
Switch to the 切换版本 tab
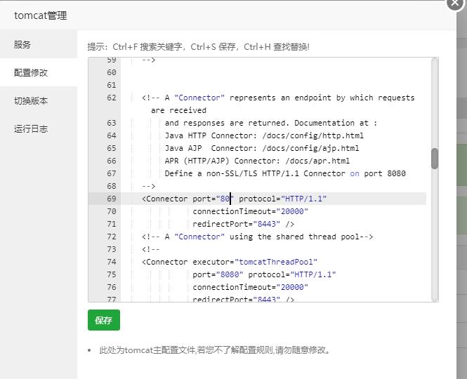coord(39,100)
